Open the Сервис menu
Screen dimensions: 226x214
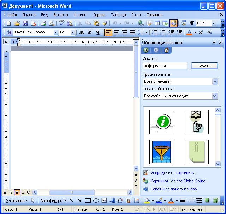pos(99,15)
